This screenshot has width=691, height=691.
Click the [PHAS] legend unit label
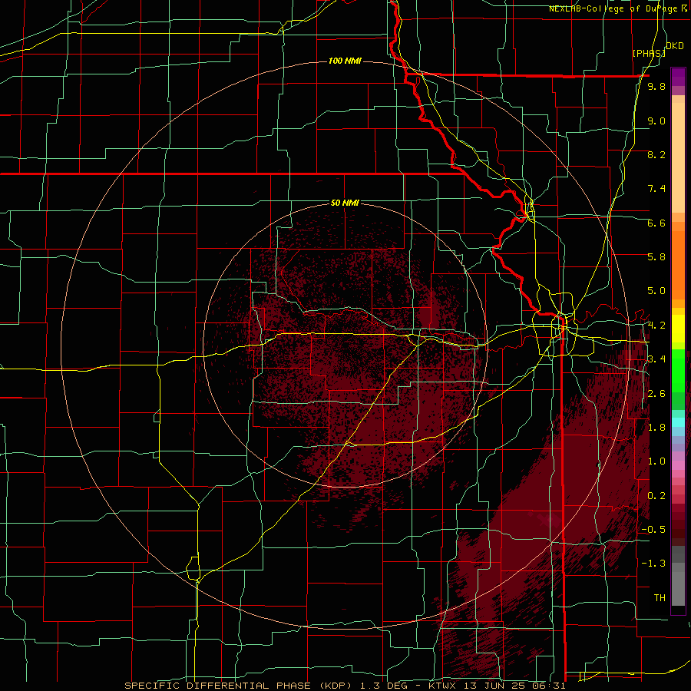click(x=649, y=53)
